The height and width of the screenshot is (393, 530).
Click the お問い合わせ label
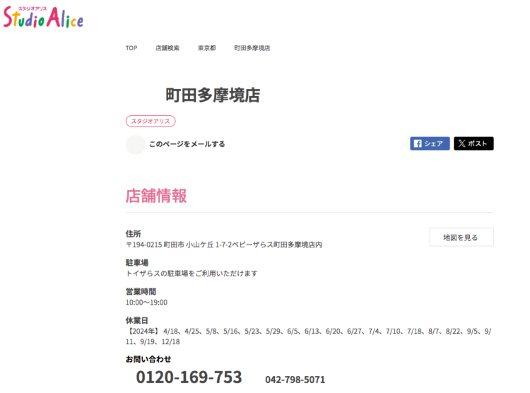click(148, 359)
